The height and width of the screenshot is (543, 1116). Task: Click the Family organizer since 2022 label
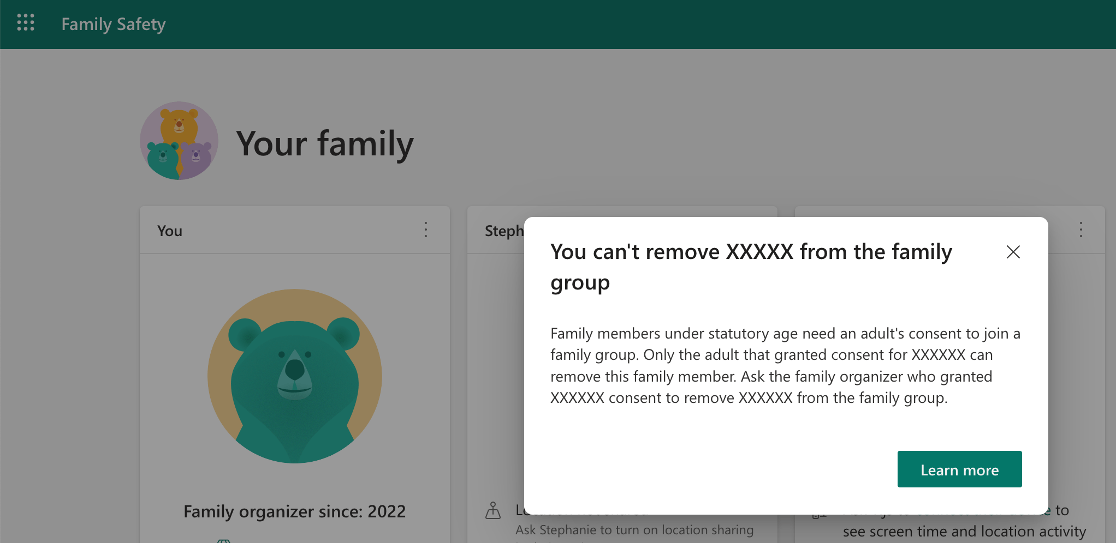pyautogui.click(x=294, y=511)
